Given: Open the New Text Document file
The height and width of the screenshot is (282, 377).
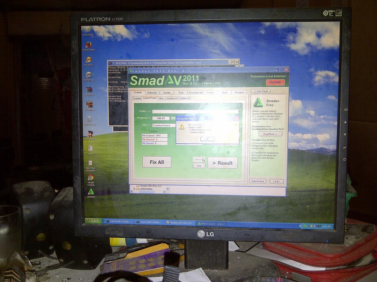Looking at the screenshot, I should click(x=90, y=165).
